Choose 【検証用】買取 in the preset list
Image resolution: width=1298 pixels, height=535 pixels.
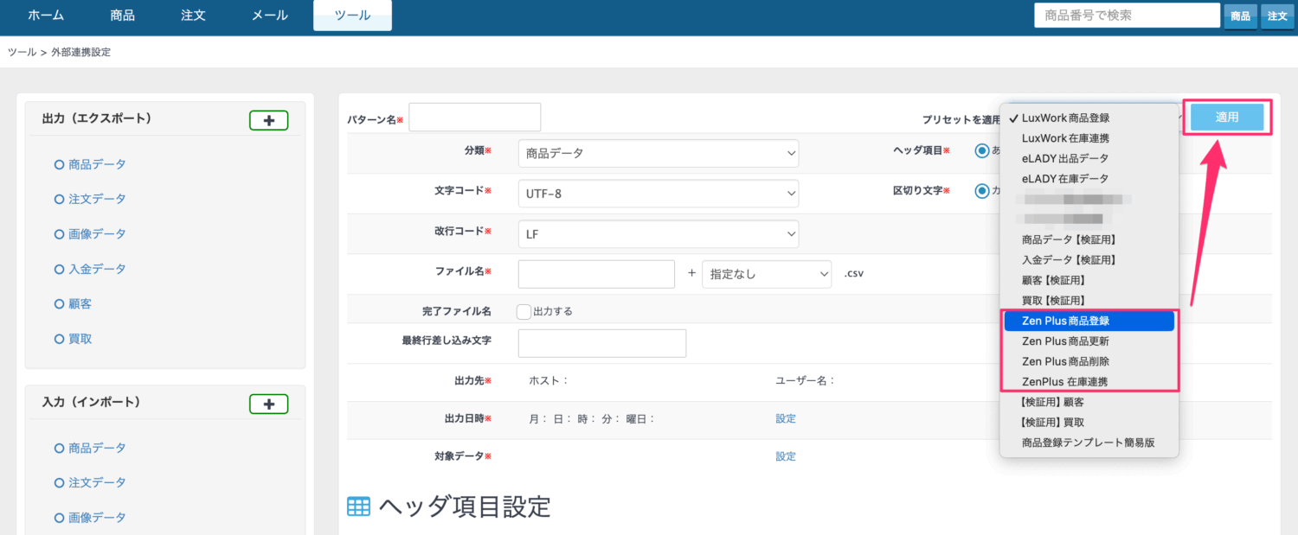[x=1089, y=423]
